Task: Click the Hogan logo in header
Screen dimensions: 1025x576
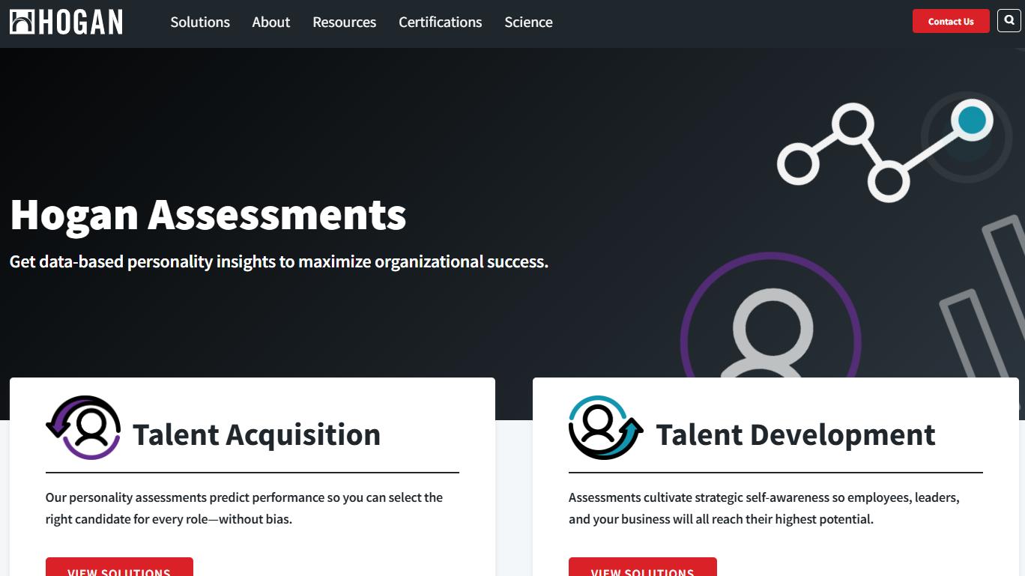Action: [66, 22]
